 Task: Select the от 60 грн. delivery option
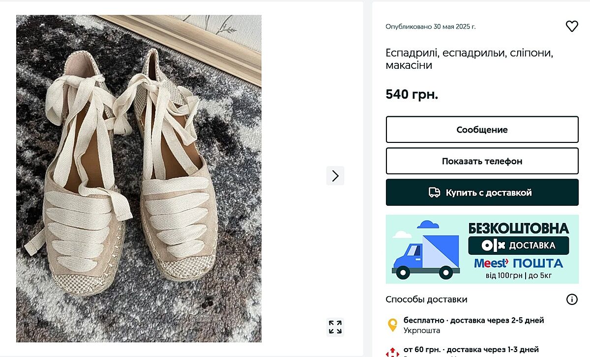471,350
